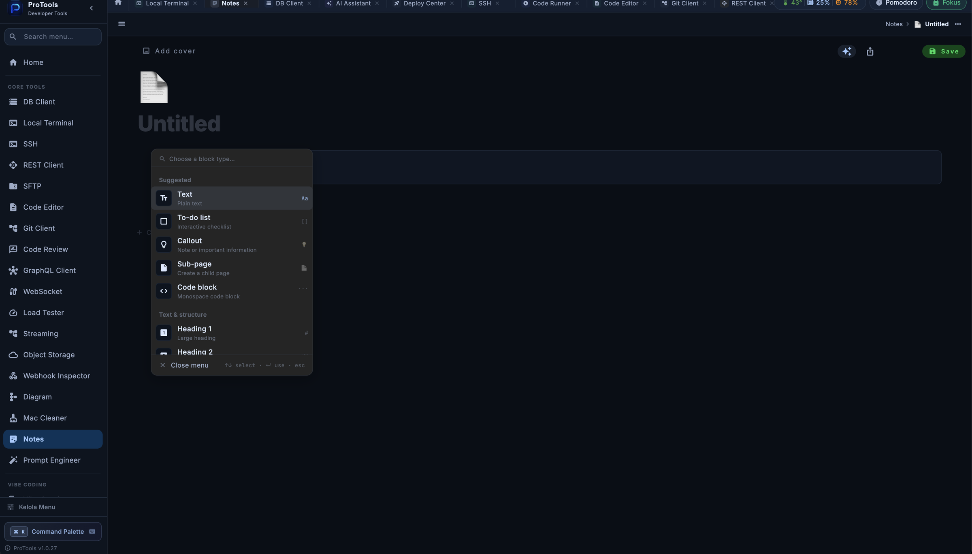Insert a Heading 1 block
Viewport: 972px width, 554px height.
pos(232,333)
